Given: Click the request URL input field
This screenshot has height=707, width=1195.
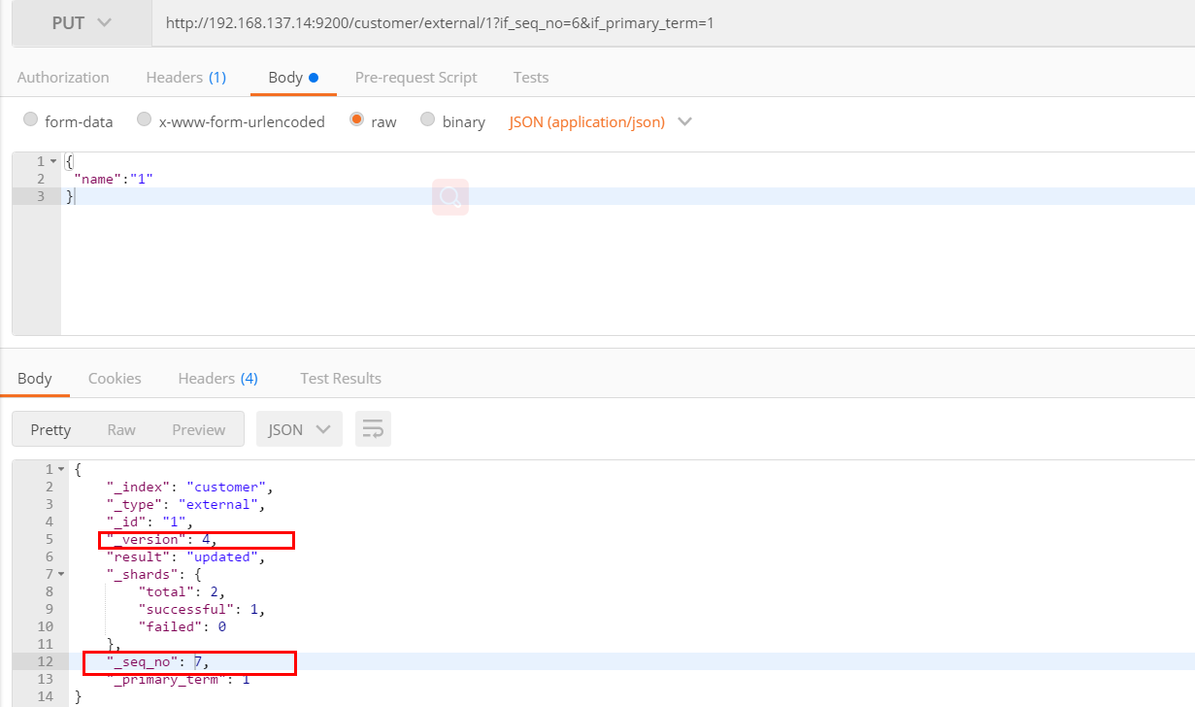Looking at the screenshot, I should [x=670, y=22].
